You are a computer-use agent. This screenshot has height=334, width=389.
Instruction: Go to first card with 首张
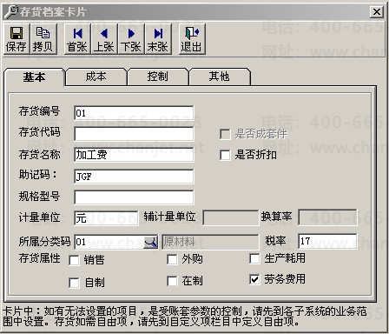[x=77, y=39]
